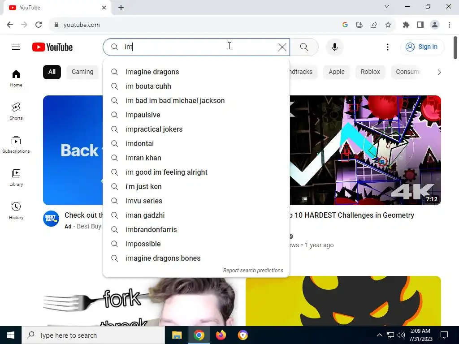Pick "im good im feeling alright" suggestion
This screenshot has width=459, height=344.
(196, 172)
